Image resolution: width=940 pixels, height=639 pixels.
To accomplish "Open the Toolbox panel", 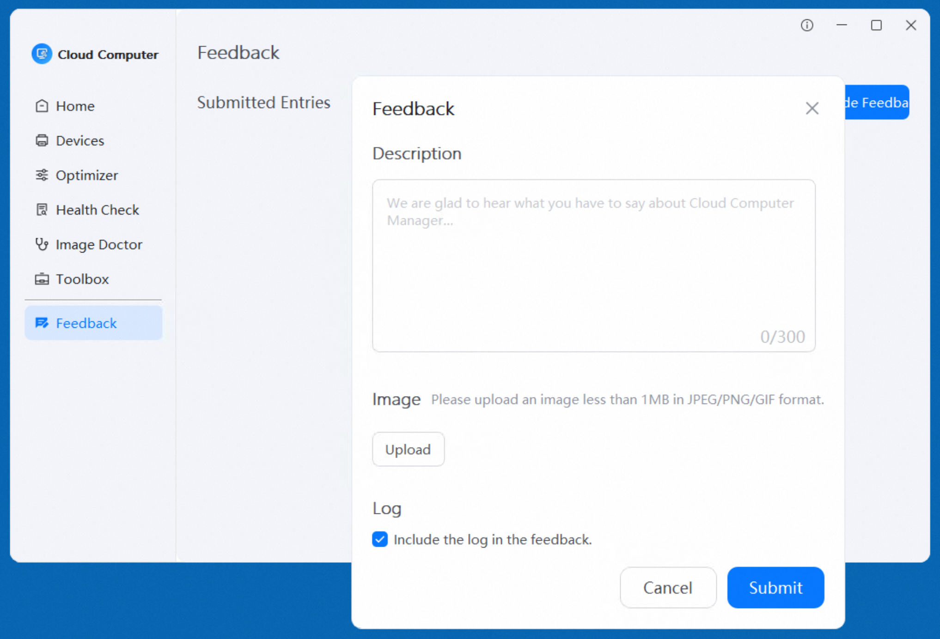I will [x=82, y=279].
